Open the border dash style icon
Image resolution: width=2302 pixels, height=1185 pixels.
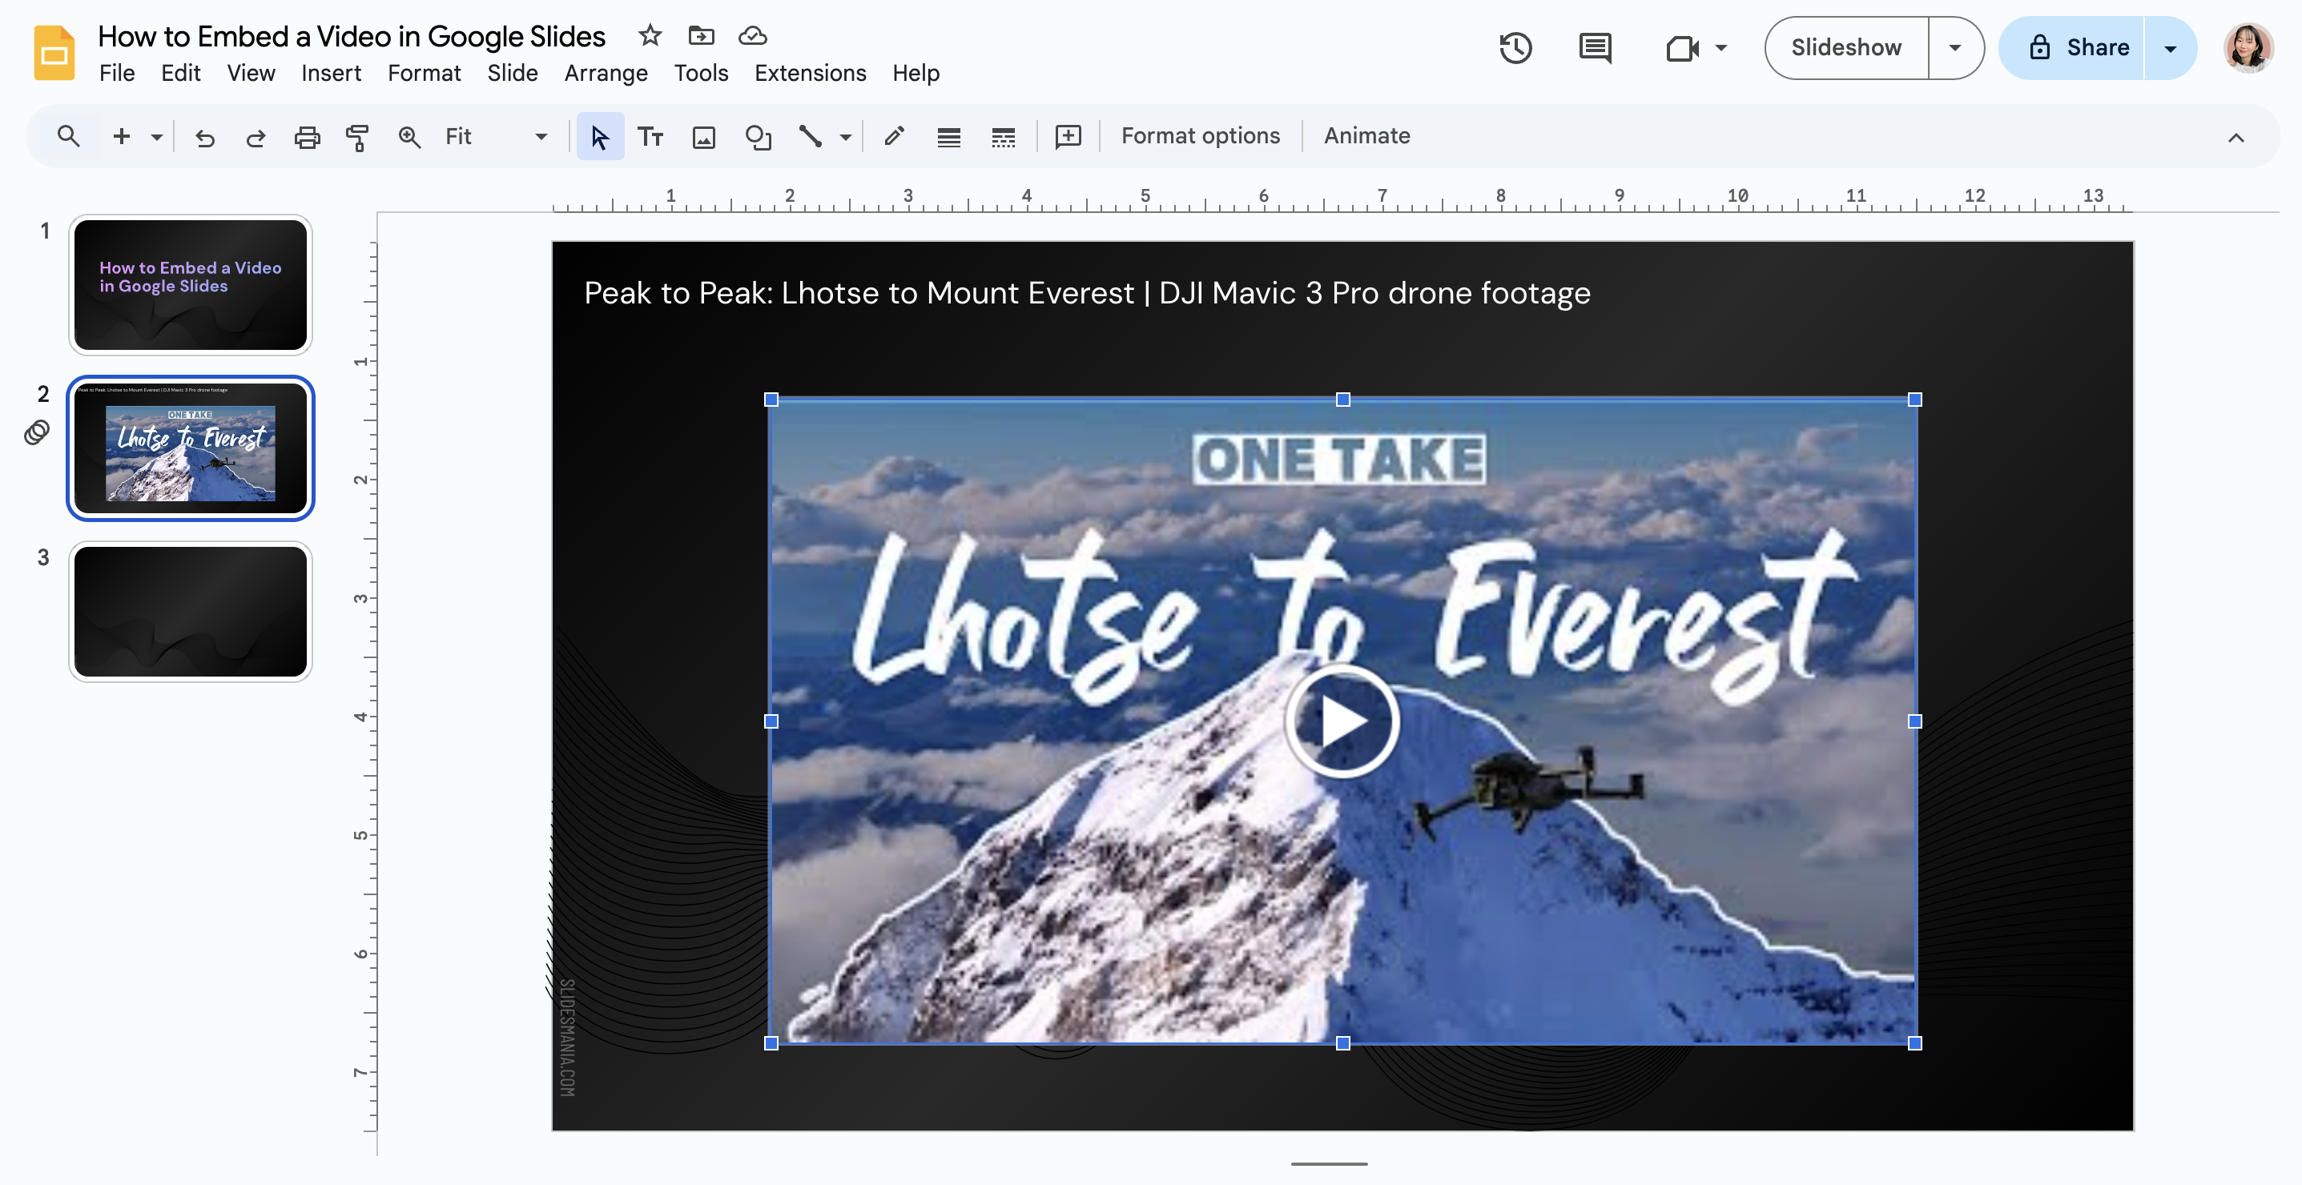click(1003, 137)
